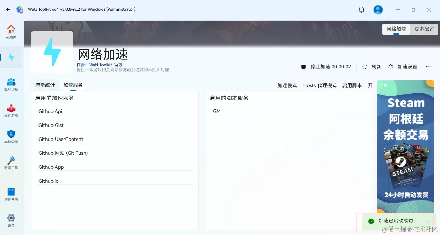Select the Github Api service row
This screenshot has height=235, width=440.
point(115,111)
